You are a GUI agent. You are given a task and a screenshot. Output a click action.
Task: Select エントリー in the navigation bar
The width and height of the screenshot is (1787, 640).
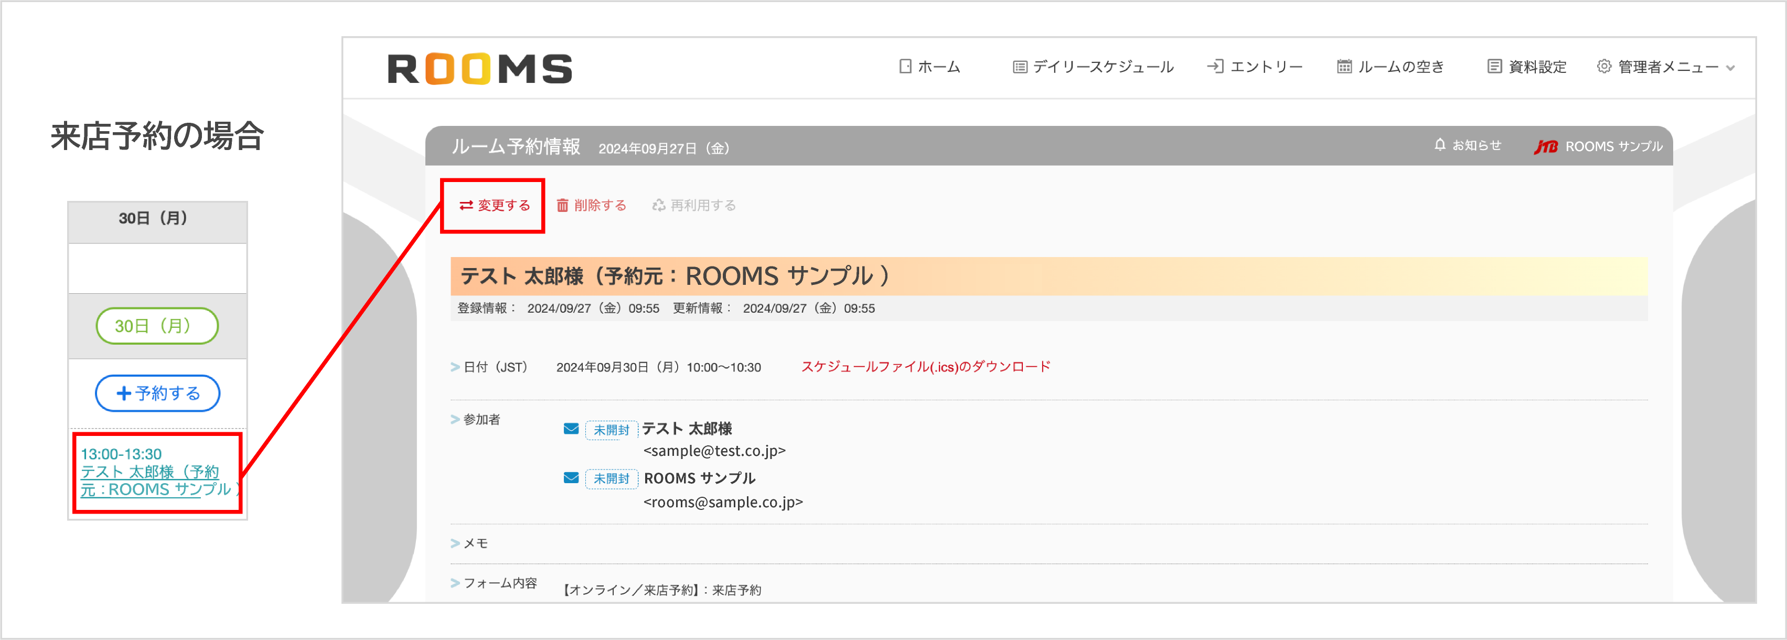pyautogui.click(x=1265, y=66)
